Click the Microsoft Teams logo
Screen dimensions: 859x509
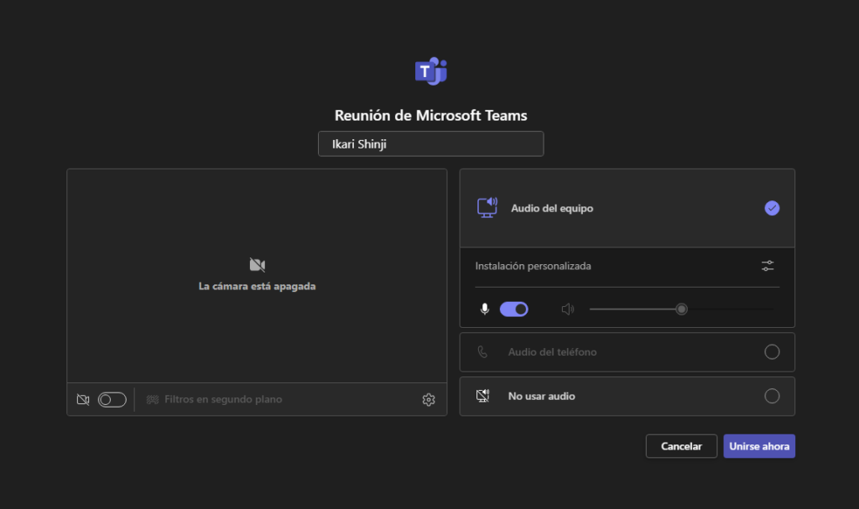(x=431, y=71)
